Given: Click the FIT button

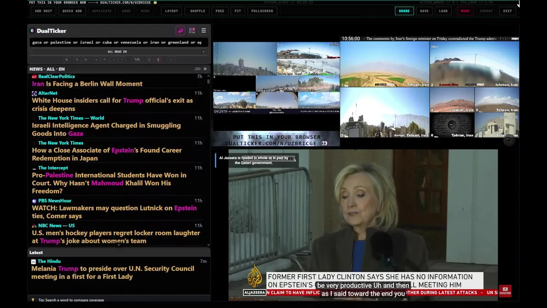Looking at the screenshot, I should pos(238,11).
